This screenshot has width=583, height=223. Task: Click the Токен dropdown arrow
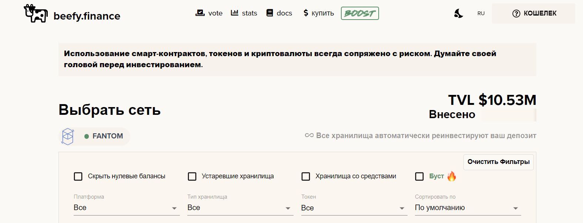tap(402, 209)
